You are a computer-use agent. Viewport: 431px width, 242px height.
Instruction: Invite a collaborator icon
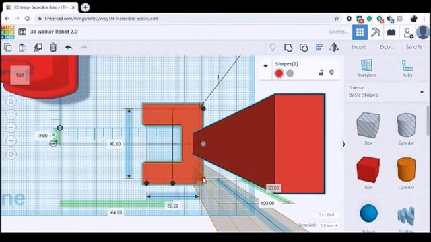pos(409,32)
